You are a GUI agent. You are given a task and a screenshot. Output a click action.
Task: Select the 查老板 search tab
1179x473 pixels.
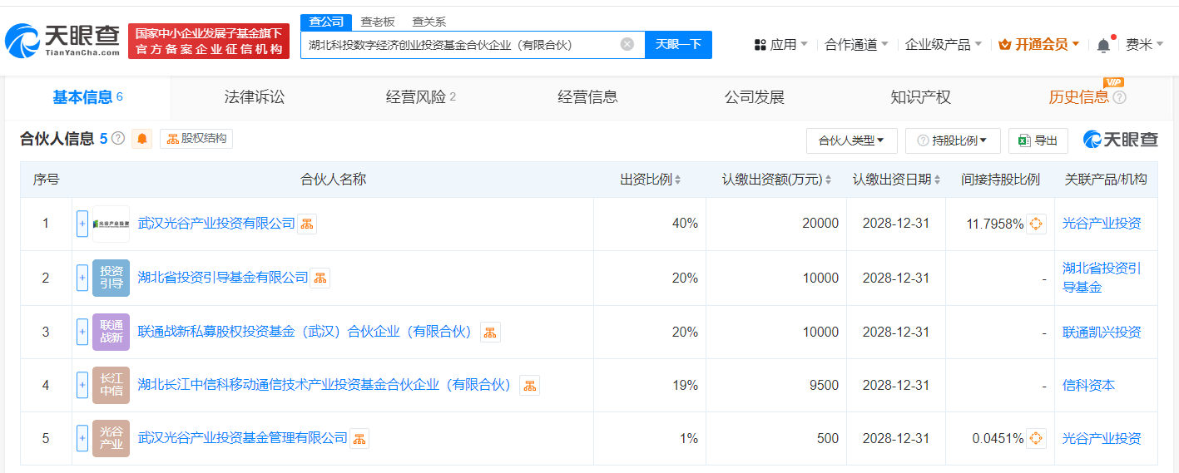tap(378, 22)
